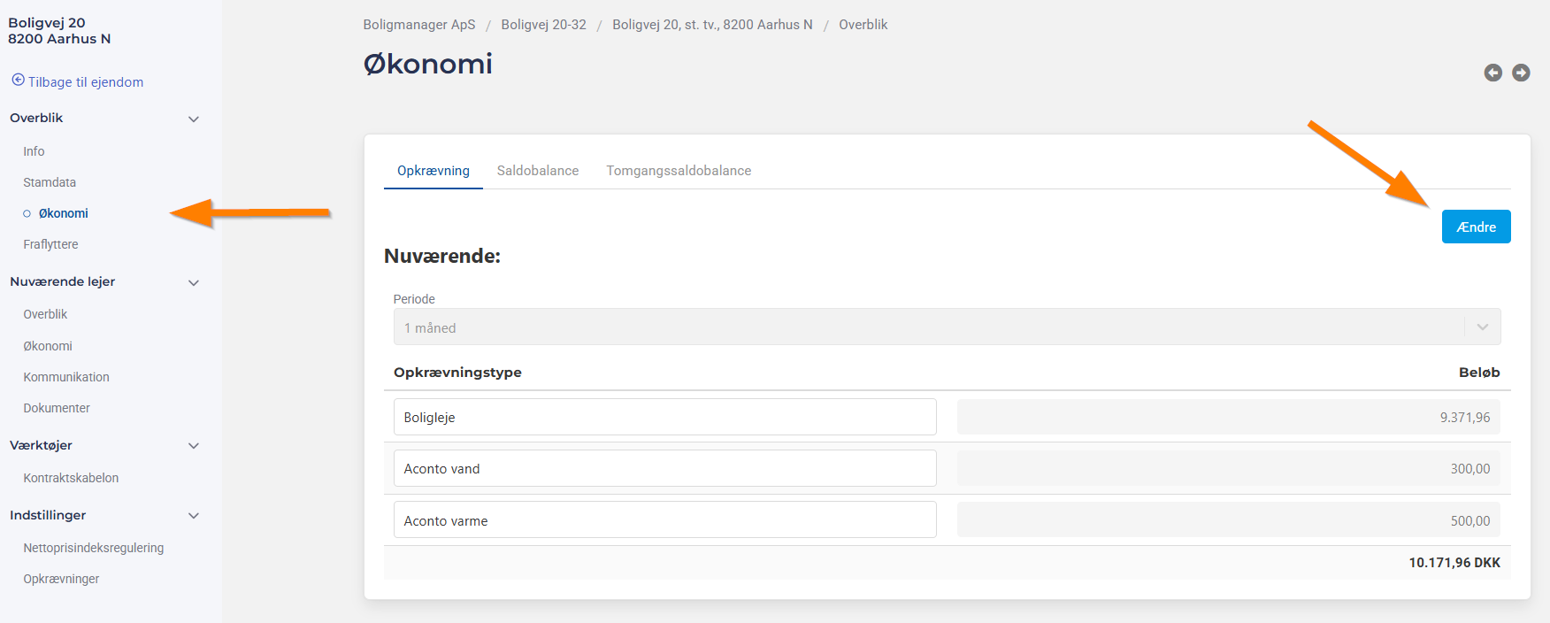Select Nettoprisindeksregulering in settings

94,548
